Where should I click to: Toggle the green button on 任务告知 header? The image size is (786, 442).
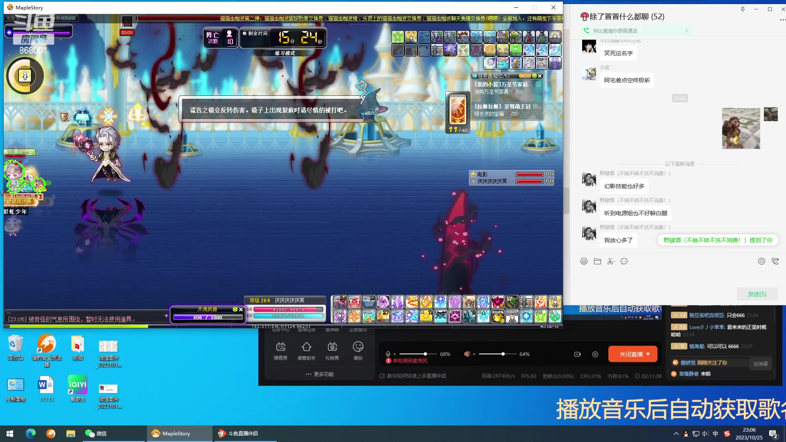coord(534,76)
